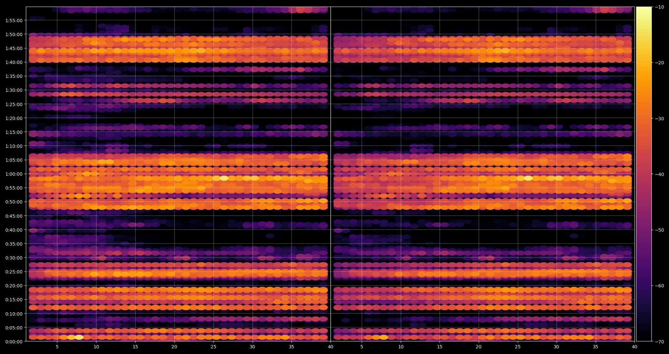The width and height of the screenshot is (669, 354).
Task: Select the −60 colorbar tick label
Action: 660,286
